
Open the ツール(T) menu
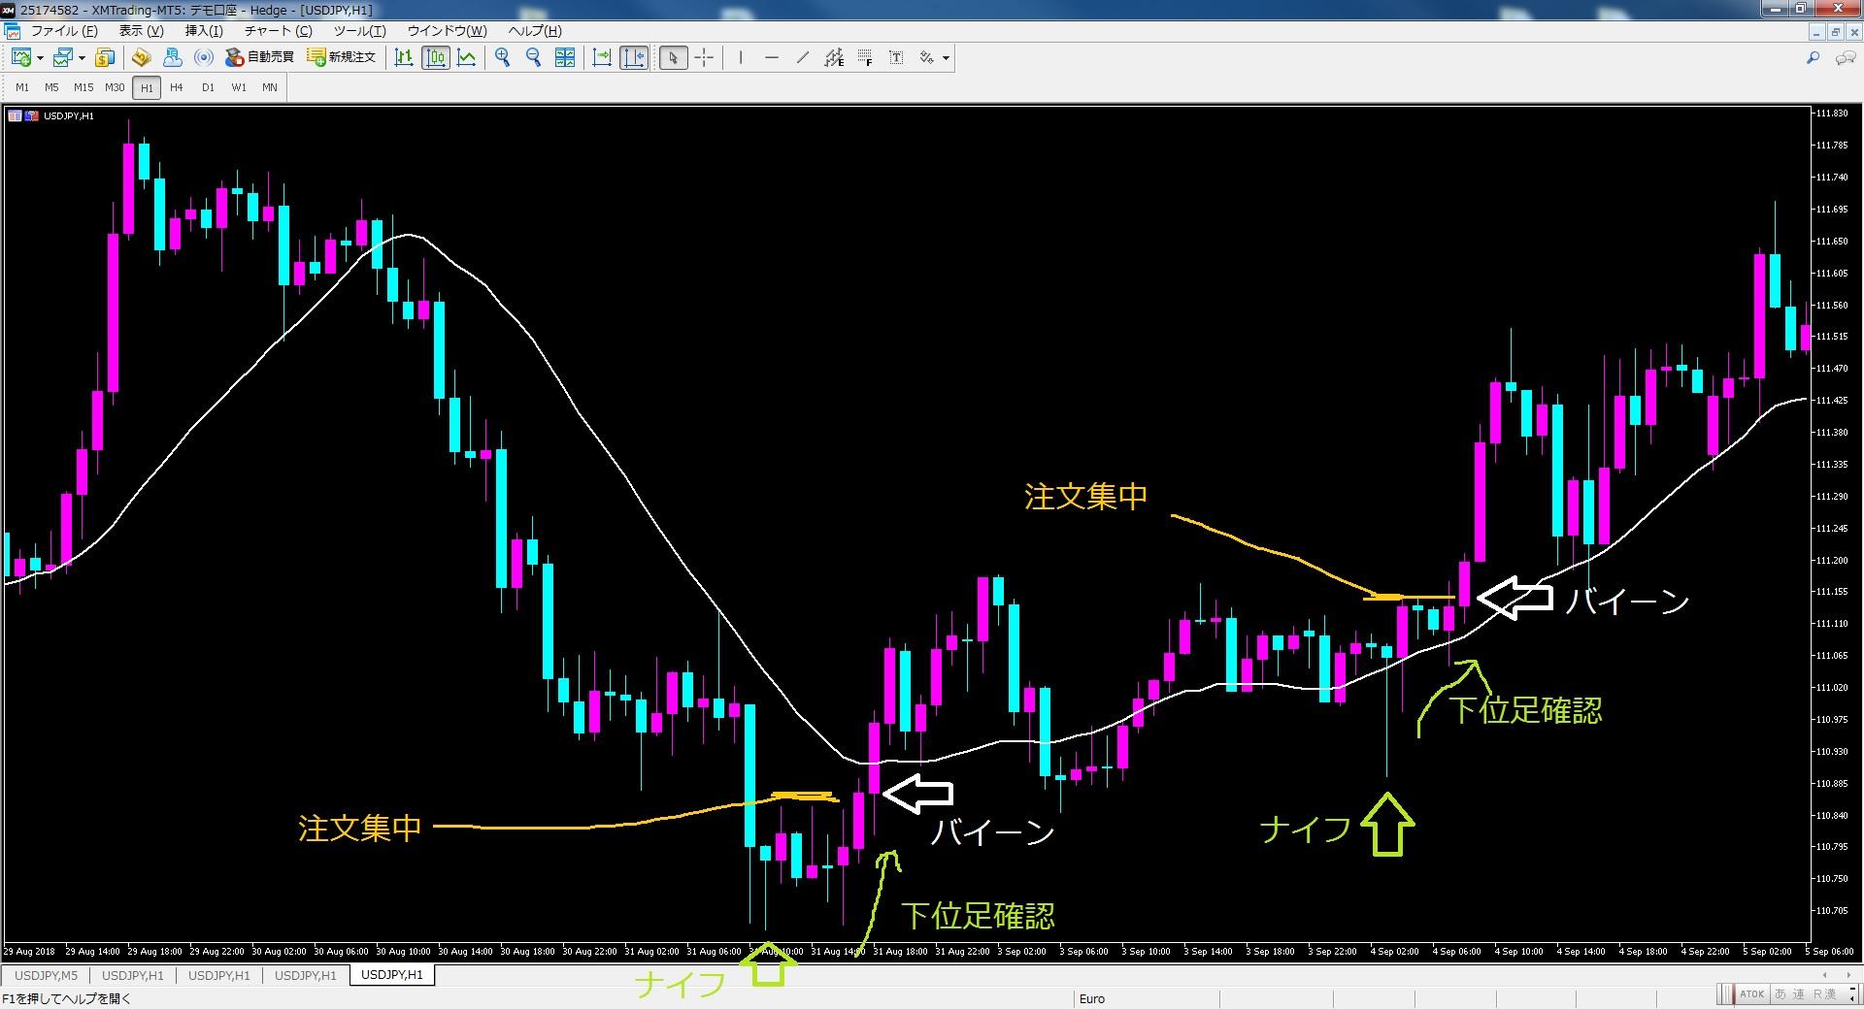(359, 31)
